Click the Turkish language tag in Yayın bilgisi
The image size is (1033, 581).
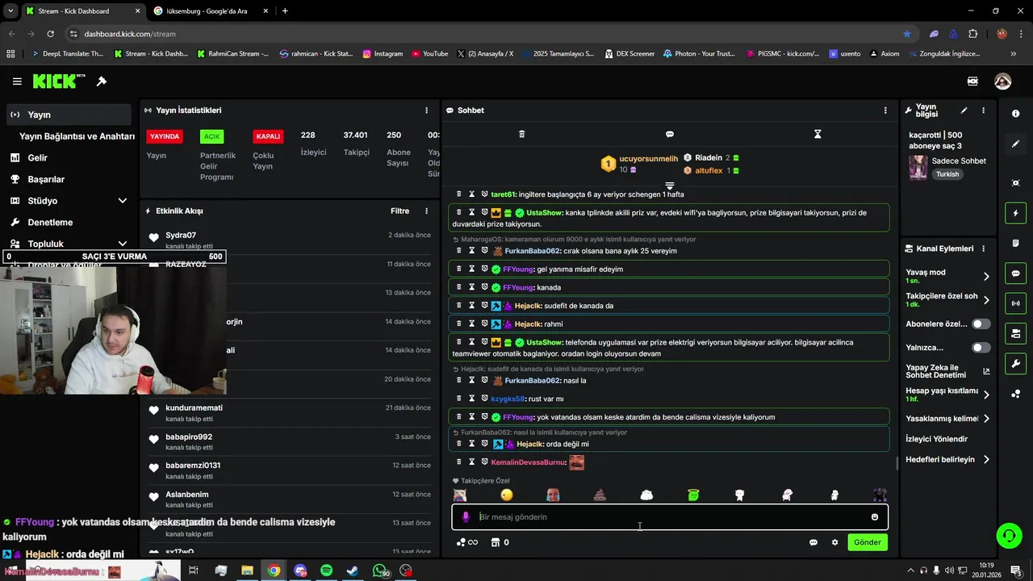coord(948,174)
